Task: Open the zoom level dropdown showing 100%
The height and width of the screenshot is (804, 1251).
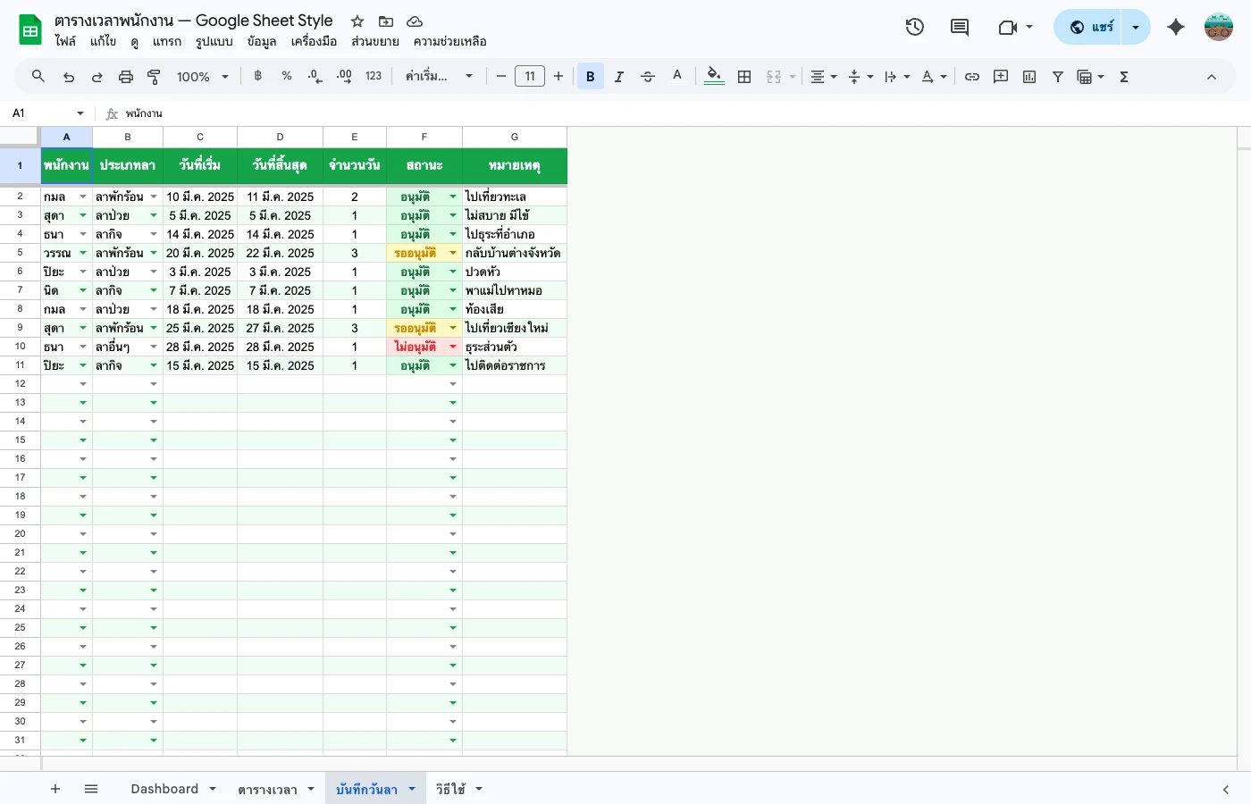Action: tap(202, 76)
